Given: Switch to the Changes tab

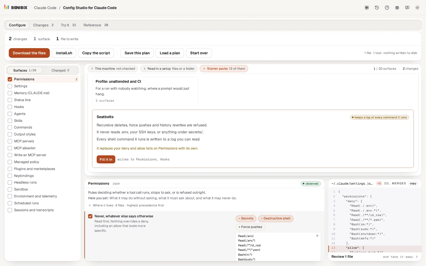Looking at the screenshot, I should tap(43, 25).
